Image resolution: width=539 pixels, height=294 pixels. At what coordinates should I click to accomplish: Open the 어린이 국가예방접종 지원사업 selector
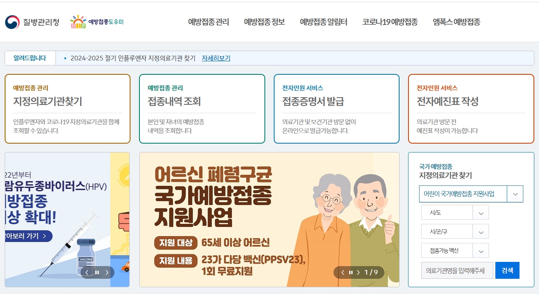pos(471,194)
